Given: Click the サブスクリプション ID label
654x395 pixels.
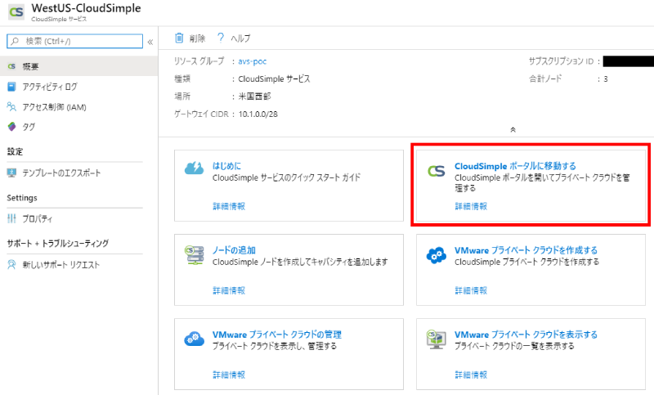Looking at the screenshot, I should pos(561,61).
